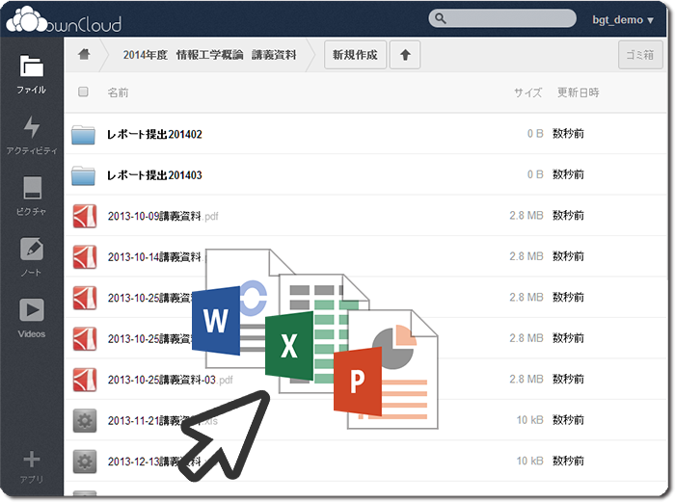Click PDF icon of 2013-10-14講義資料
The height and width of the screenshot is (502, 675).
[x=85, y=257]
